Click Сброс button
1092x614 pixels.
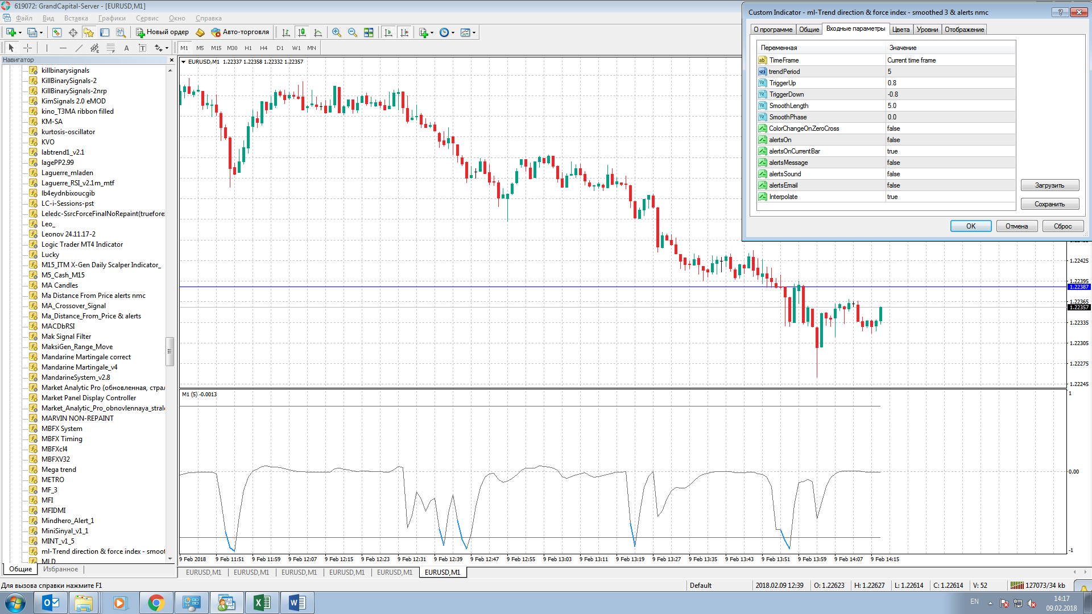[1062, 226]
